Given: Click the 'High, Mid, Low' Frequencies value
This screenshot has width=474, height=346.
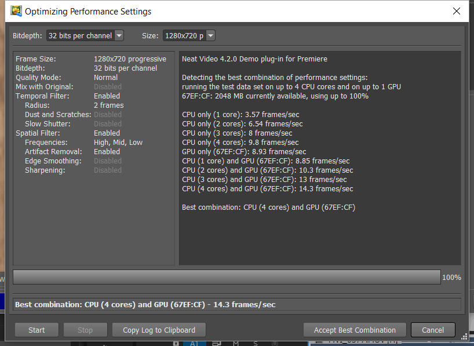Looking at the screenshot, I should (118, 143).
